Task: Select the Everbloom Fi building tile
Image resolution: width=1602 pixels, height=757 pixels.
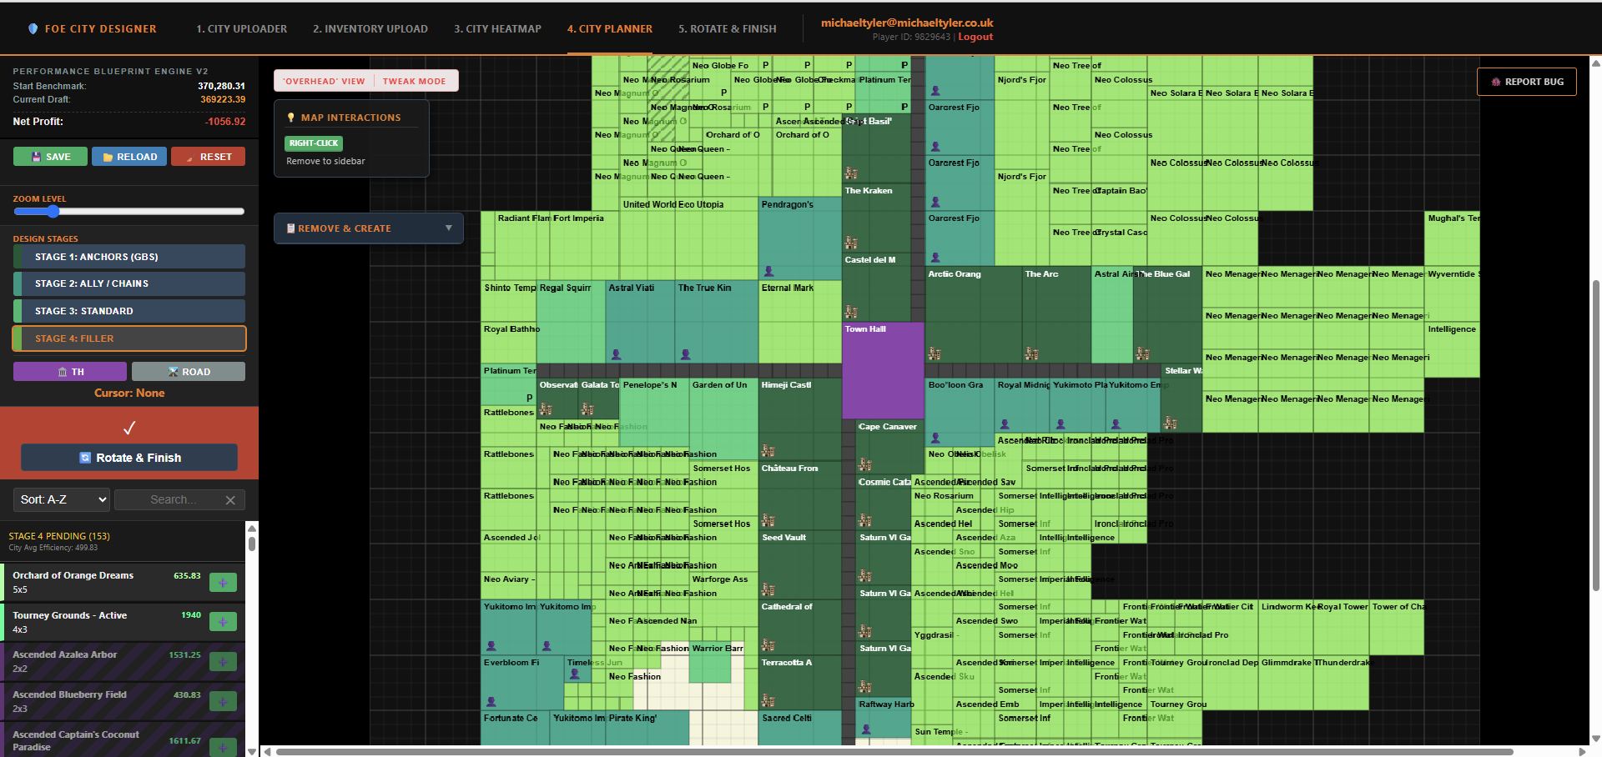Action: (x=522, y=683)
